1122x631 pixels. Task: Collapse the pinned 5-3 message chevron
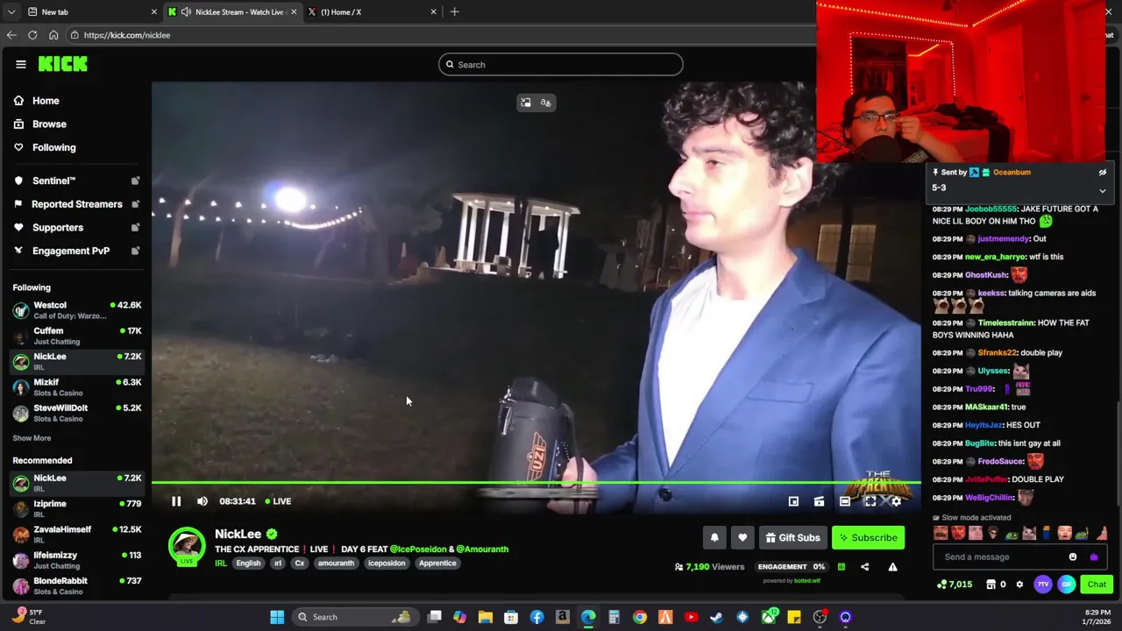pyautogui.click(x=1103, y=190)
